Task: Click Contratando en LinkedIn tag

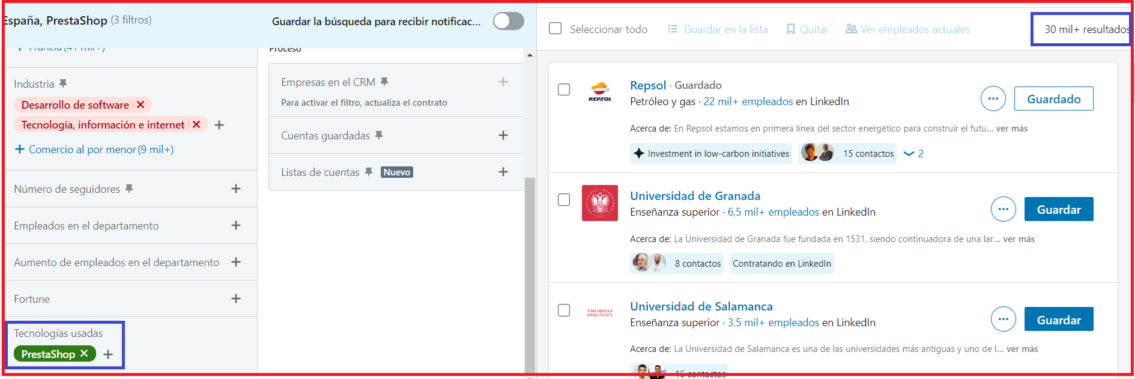Action: [782, 264]
